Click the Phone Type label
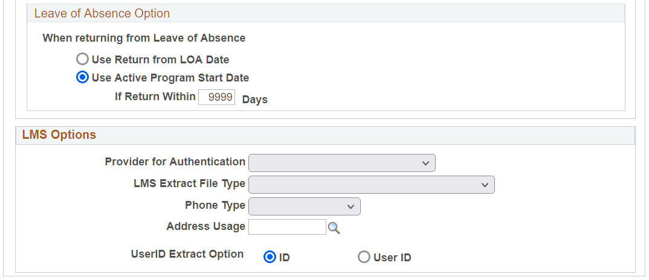 click(x=215, y=205)
